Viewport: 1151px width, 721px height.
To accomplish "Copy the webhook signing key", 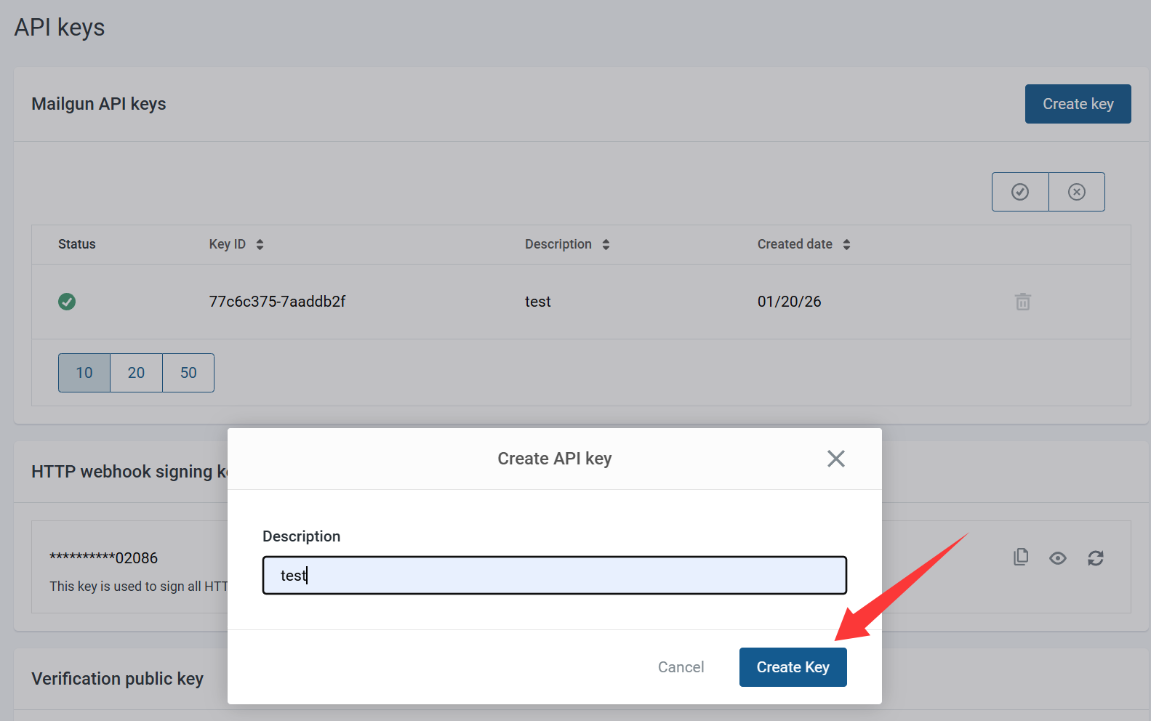I will point(1021,557).
